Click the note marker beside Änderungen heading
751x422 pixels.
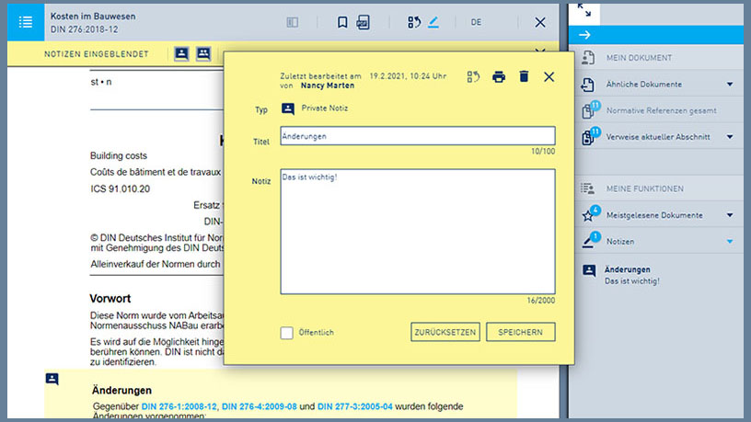52,379
